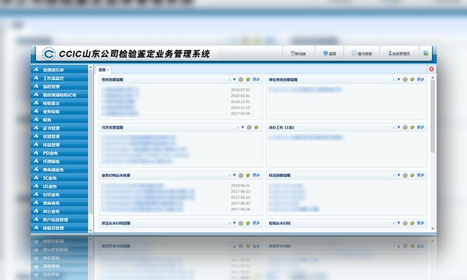
Task: Refresh the 待办工作 panel
Action: (412, 128)
